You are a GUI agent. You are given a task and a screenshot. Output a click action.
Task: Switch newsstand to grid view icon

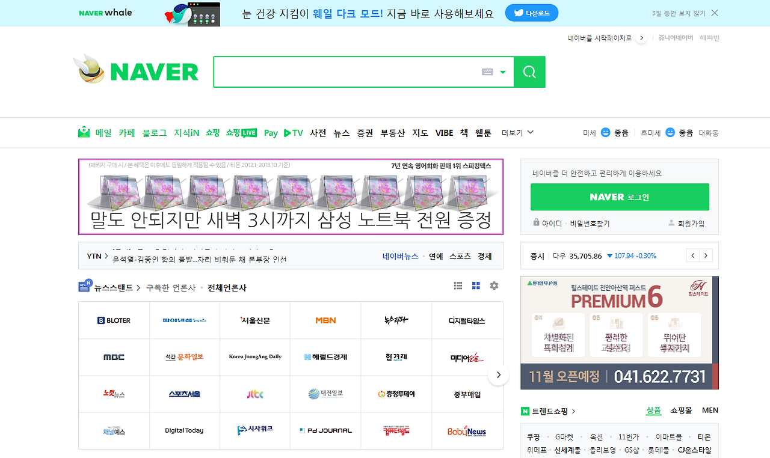point(476,286)
